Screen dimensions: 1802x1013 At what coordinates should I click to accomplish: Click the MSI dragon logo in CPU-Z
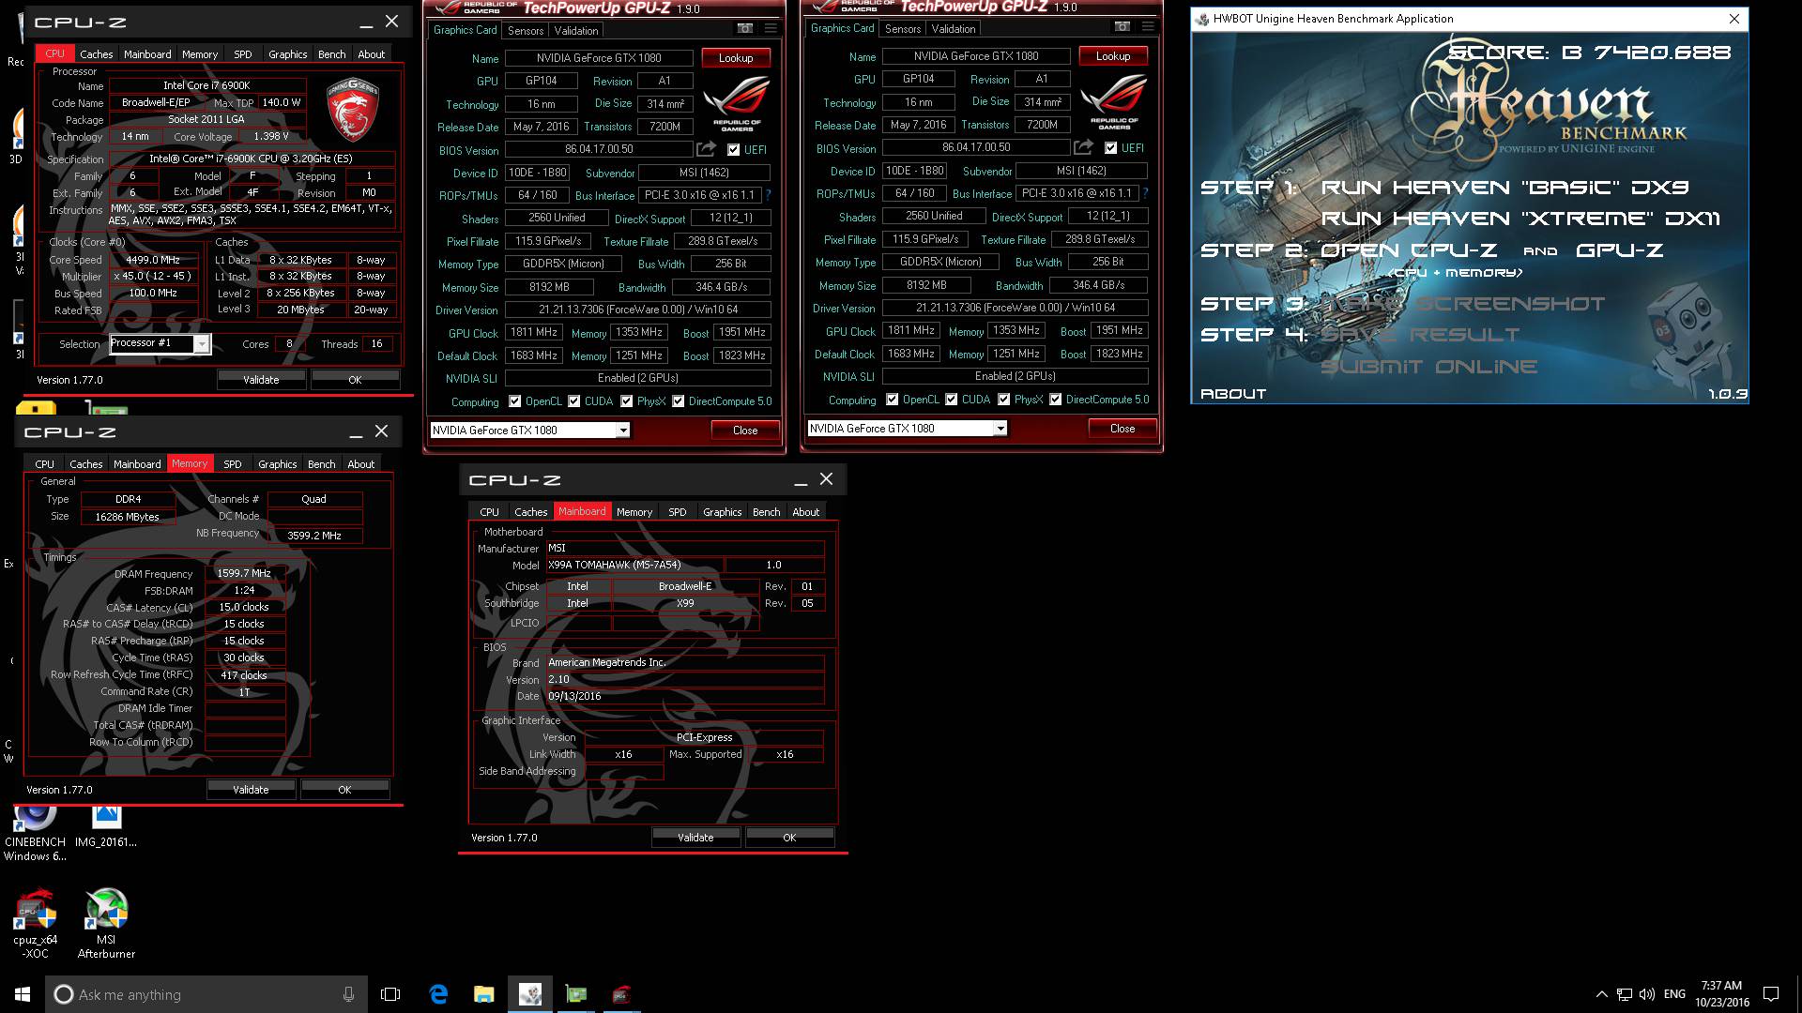click(352, 110)
